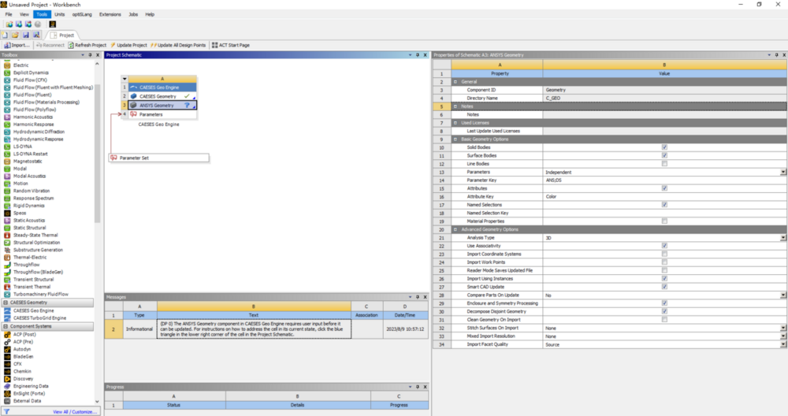Collapse the Advanced Geometry Options section
Viewport: 788px width, 416px height.
tap(455, 229)
